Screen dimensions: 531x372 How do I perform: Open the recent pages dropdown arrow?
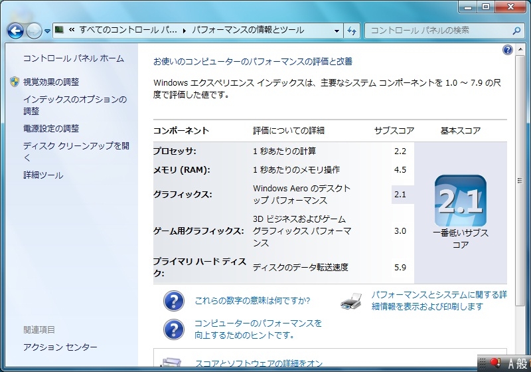pos(47,31)
